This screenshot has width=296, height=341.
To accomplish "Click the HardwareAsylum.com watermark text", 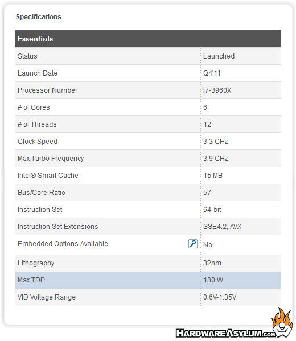I will coord(225,334).
